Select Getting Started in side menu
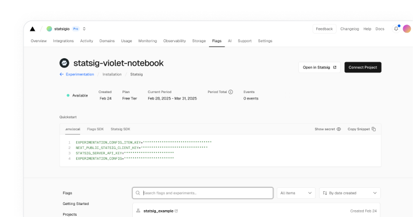Screen dimensions: 413x217 76,204
